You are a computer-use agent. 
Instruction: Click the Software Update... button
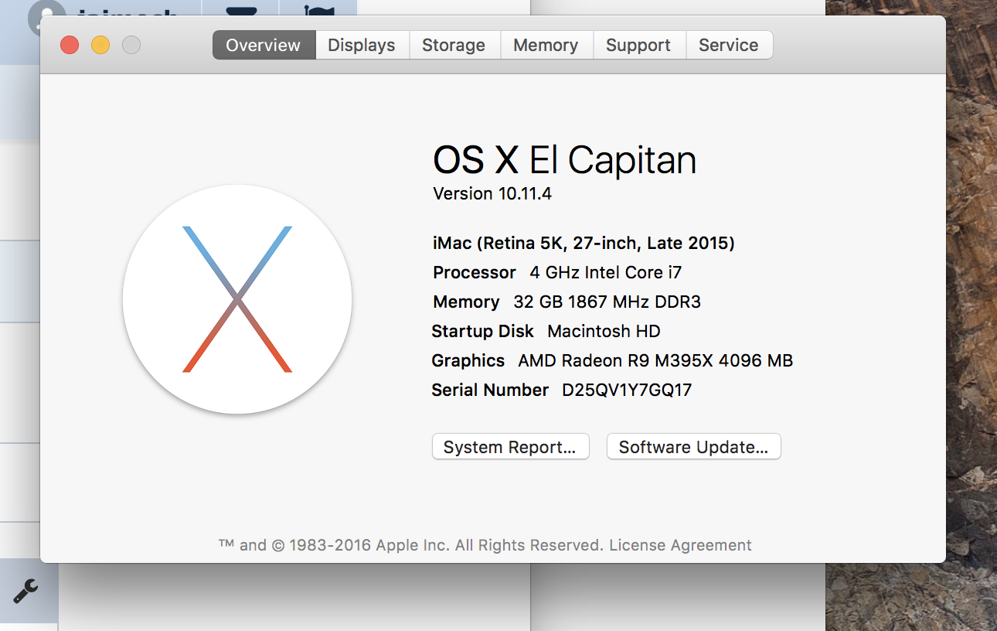tap(694, 447)
